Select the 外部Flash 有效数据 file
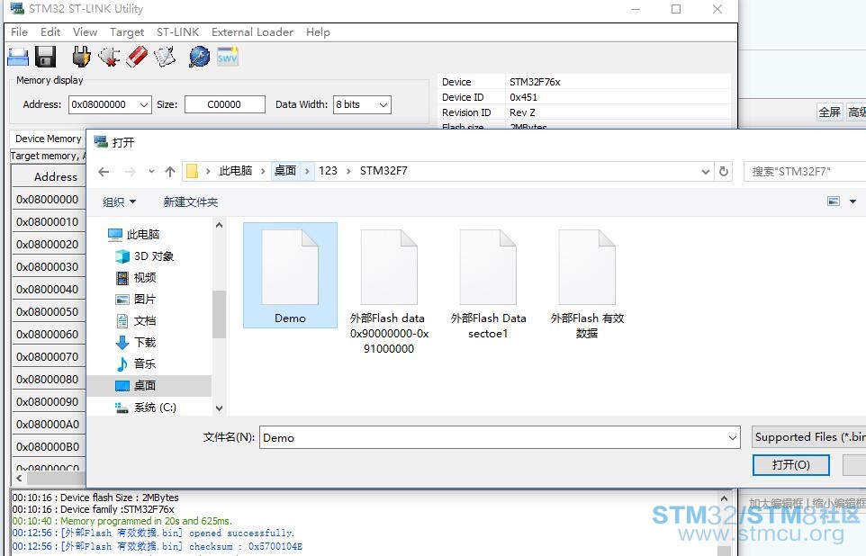The height and width of the screenshot is (556, 866). (587, 283)
